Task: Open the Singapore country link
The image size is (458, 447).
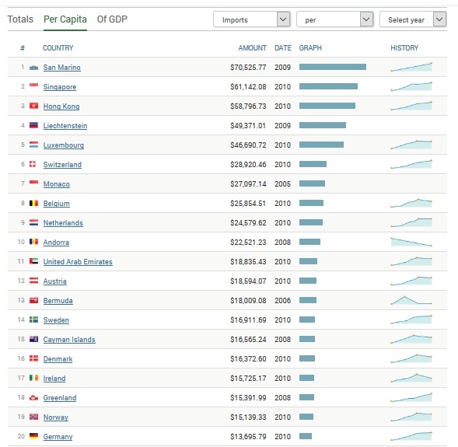Action: pyautogui.click(x=60, y=87)
